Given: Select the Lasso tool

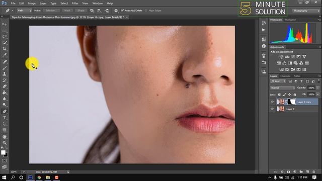Looking at the screenshot, I should pyautogui.click(x=5, y=37).
